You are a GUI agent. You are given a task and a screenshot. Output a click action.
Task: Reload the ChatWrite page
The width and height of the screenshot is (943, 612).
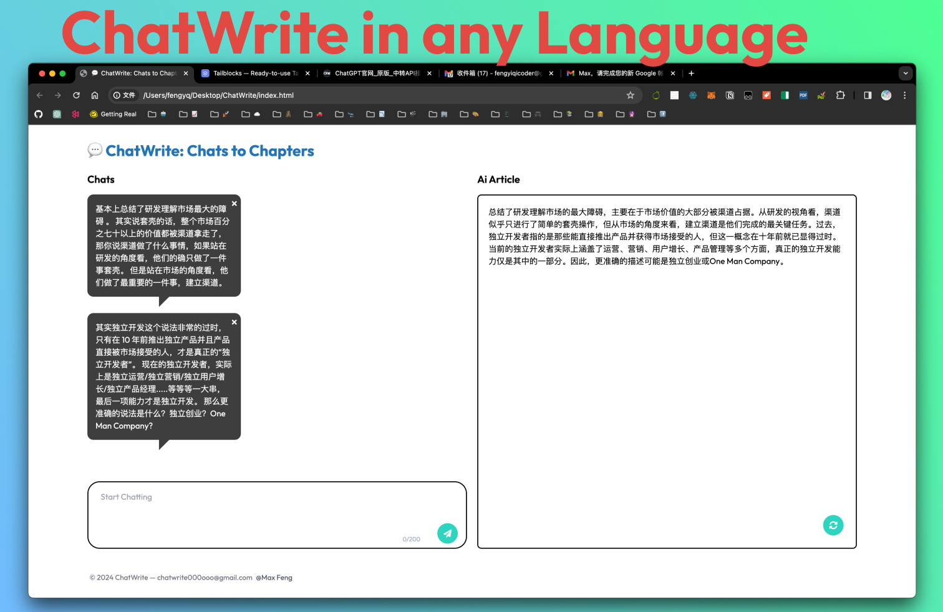pyautogui.click(x=76, y=95)
